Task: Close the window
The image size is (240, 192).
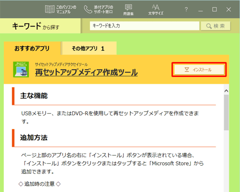Action: (x=228, y=10)
